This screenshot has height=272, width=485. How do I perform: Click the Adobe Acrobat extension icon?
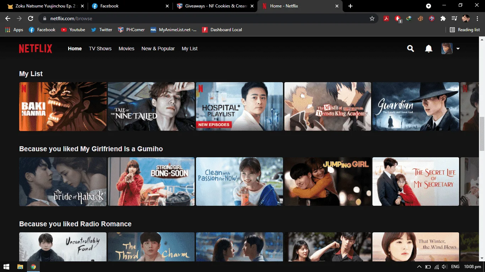(x=386, y=18)
